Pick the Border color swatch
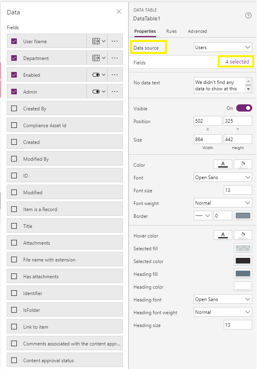This screenshot has height=369, width=257. (243, 215)
